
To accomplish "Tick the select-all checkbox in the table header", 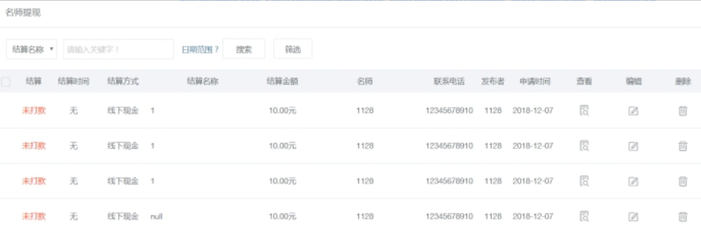I will click(6, 81).
